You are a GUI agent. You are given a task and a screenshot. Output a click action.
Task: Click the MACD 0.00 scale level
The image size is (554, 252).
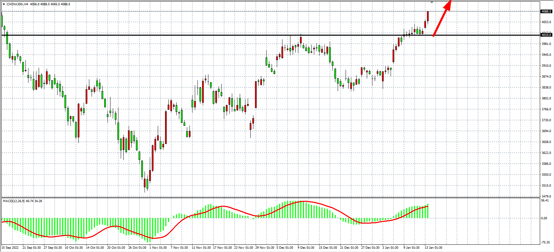(544, 218)
